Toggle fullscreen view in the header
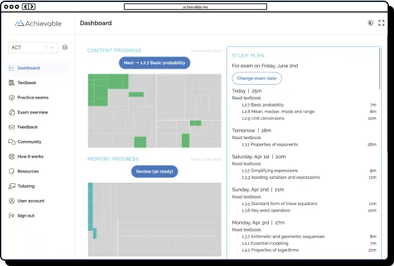The height and width of the screenshot is (266, 394). (382, 23)
